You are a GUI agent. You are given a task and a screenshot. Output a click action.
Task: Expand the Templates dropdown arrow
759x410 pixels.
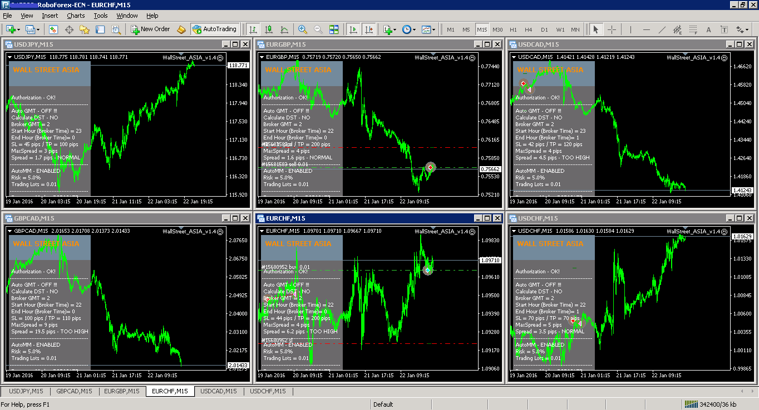434,29
